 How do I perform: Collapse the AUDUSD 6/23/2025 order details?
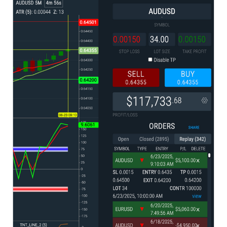(x=160, y=160)
